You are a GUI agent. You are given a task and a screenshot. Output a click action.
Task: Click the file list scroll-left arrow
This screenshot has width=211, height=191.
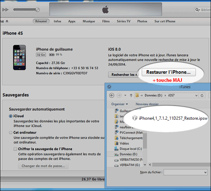150,165
